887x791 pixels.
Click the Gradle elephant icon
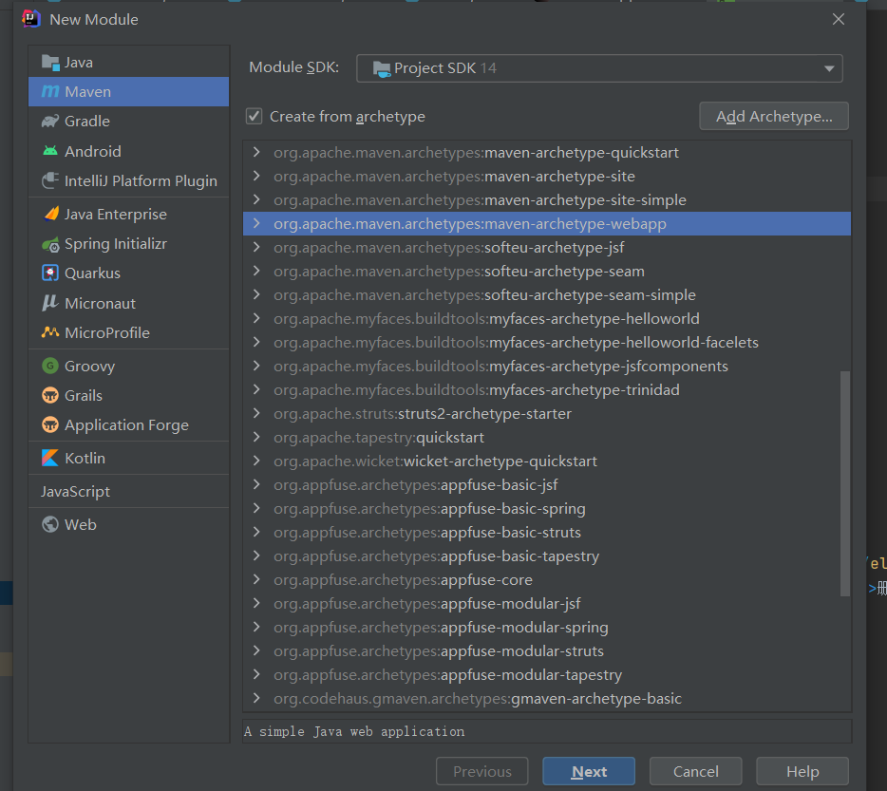[50, 122]
